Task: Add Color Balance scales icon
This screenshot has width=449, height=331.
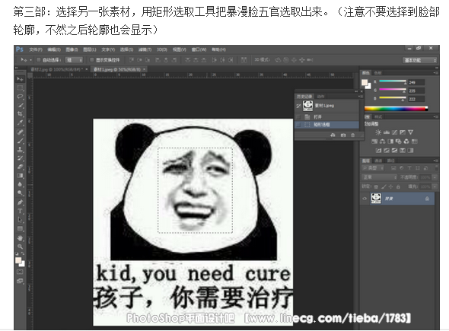Action: pyautogui.click(x=382, y=142)
